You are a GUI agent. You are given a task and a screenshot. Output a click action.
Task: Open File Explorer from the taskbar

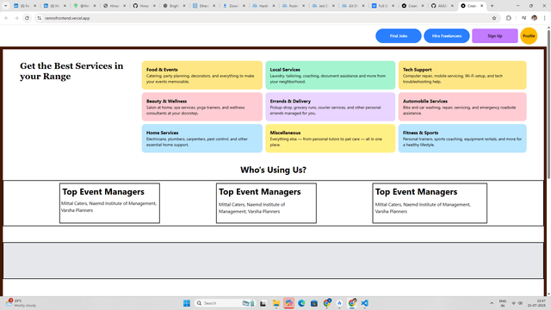click(276, 303)
